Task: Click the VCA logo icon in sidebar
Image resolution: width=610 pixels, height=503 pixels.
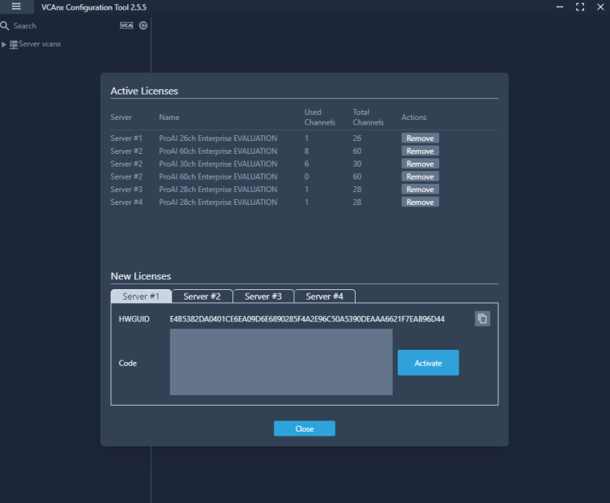Action: coord(126,26)
